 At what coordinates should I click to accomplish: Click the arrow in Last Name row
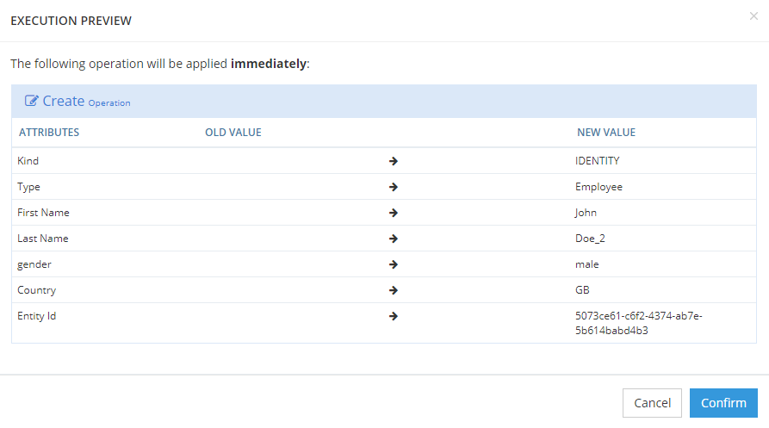click(393, 239)
